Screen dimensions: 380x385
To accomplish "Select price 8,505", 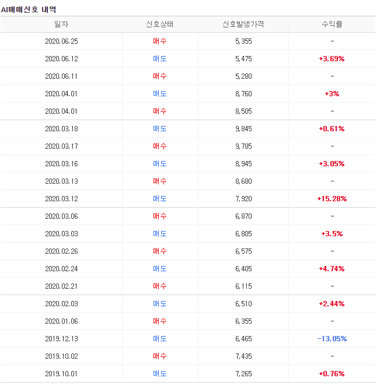I will point(243,111).
